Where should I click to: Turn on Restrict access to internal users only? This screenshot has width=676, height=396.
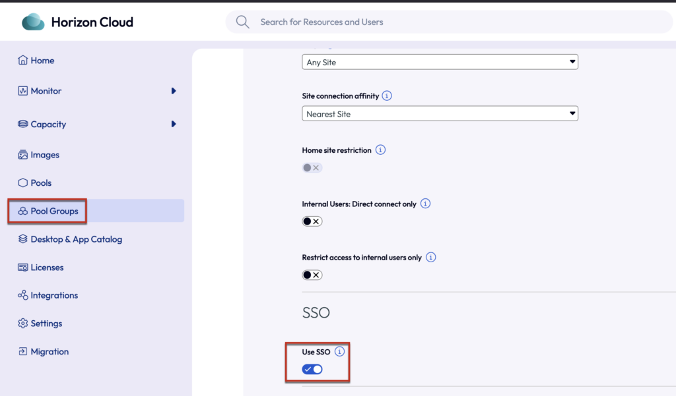[312, 275]
